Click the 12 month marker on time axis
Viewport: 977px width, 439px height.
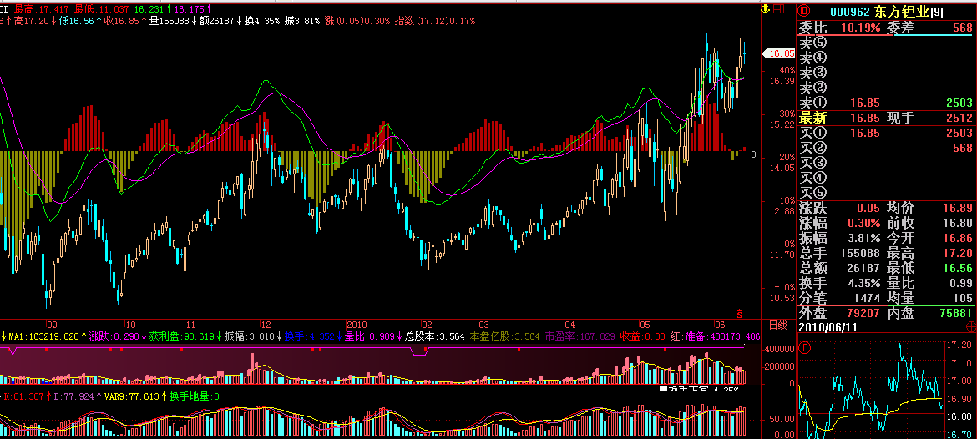(266, 325)
